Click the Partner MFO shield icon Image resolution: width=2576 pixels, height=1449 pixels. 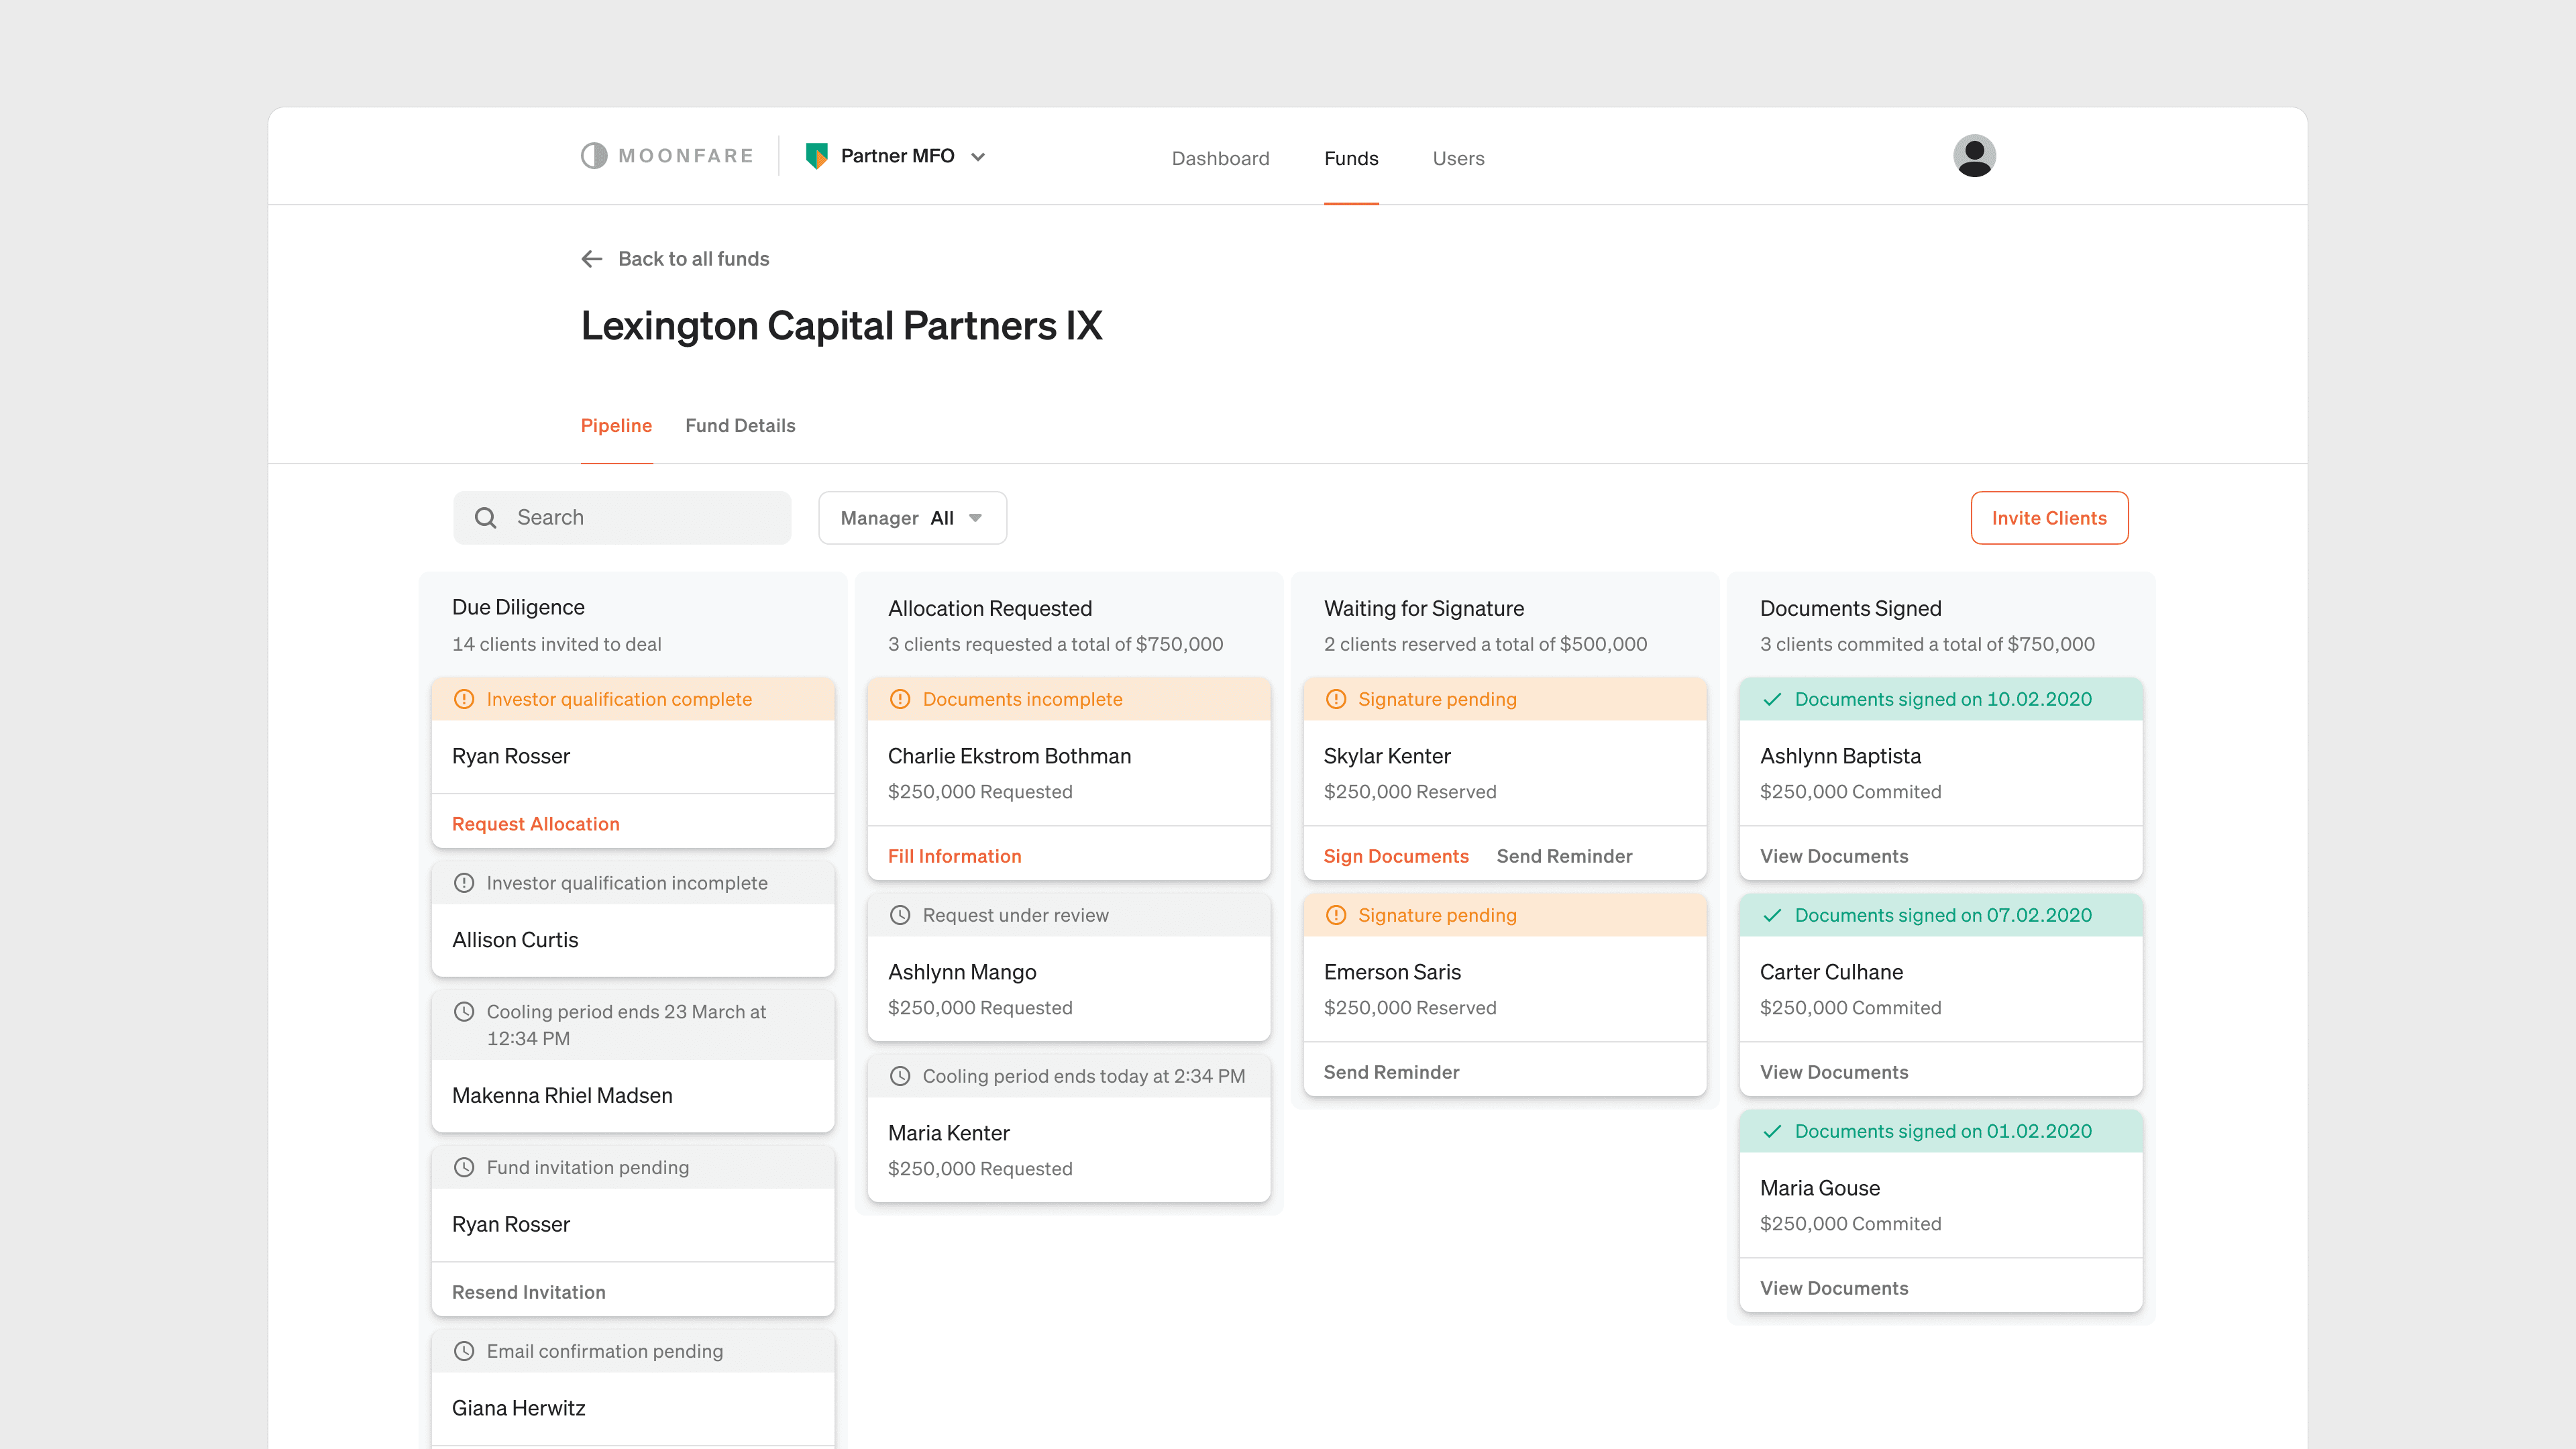pos(816,156)
